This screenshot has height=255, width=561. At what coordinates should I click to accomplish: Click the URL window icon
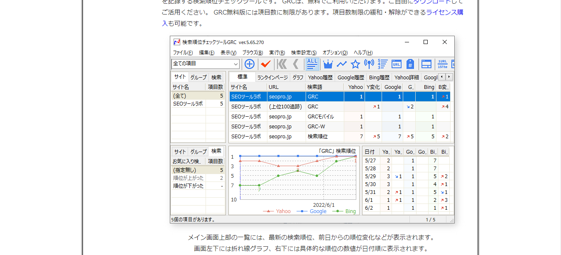(396, 64)
